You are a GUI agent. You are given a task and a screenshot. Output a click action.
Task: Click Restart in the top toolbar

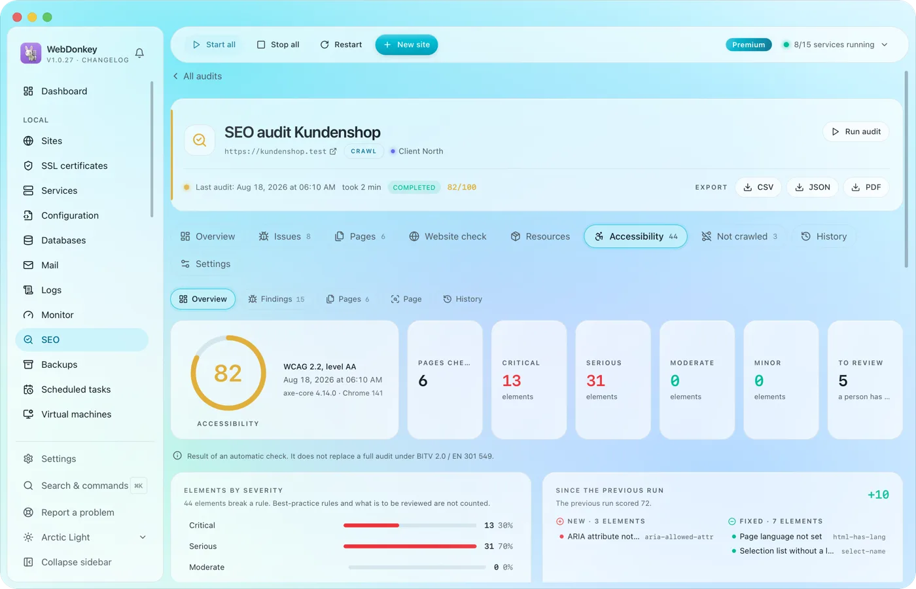point(341,45)
